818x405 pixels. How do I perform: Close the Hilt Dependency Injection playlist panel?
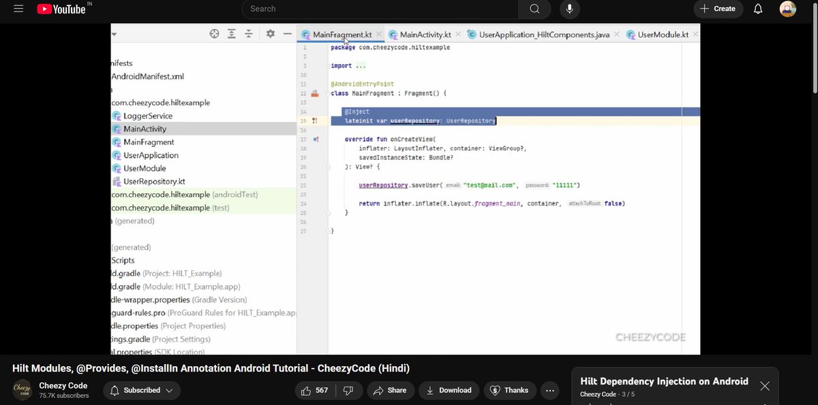click(765, 386)
